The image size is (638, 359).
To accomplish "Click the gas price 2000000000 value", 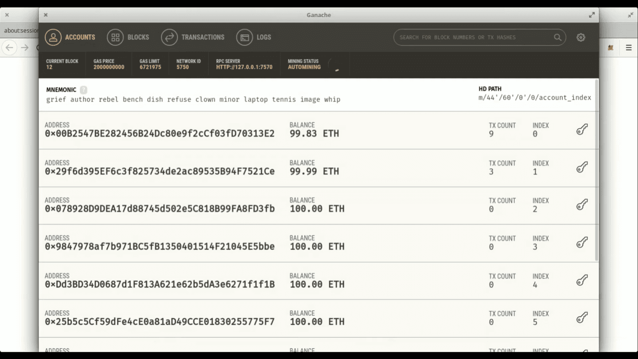I will (109, 67).
